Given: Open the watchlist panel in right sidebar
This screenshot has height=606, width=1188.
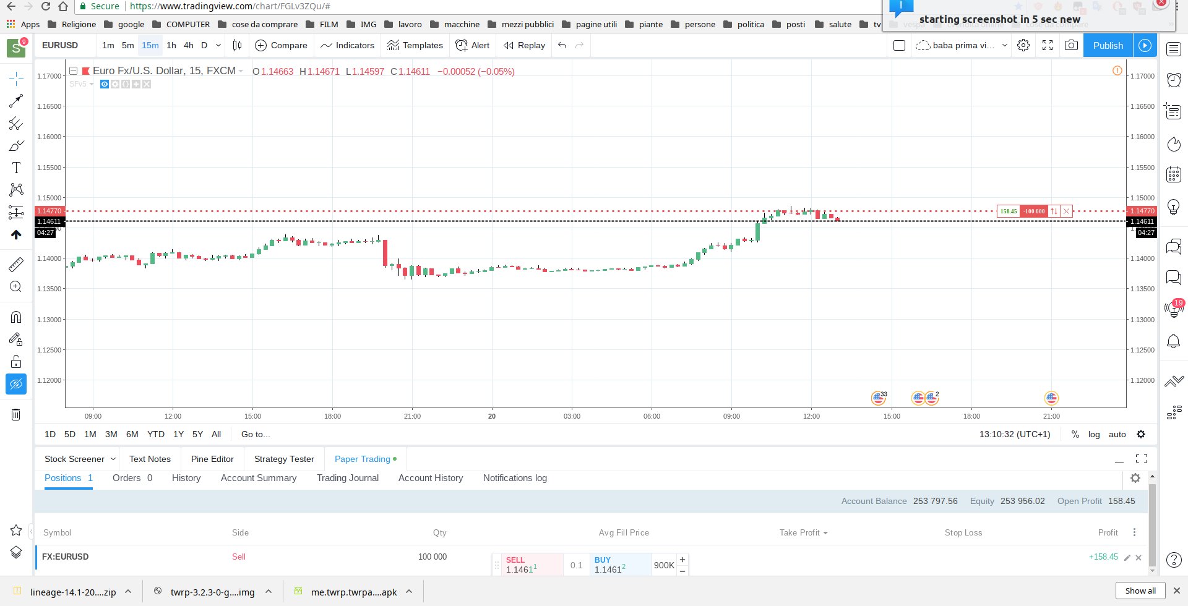Looking at the screenshot, I should (1174, 49).
